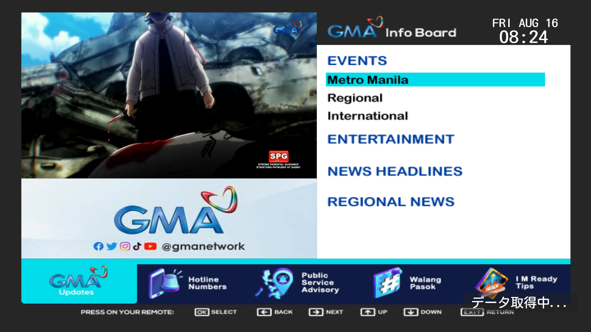Viewport: 591px width, 332px height.
Task: Click the OK select key icon
Action: pyautogui.click(x=202, y=312)
